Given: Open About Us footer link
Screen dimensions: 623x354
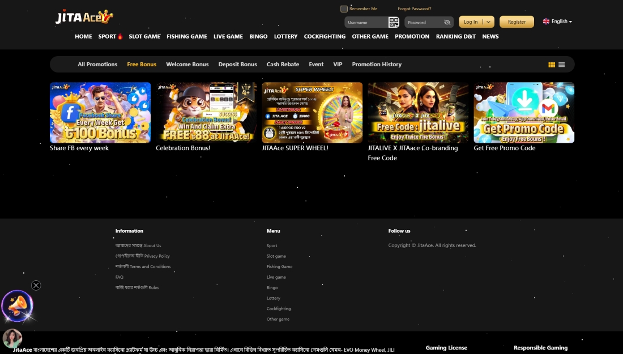Looking at the screenshot, I should pos(138,246).
